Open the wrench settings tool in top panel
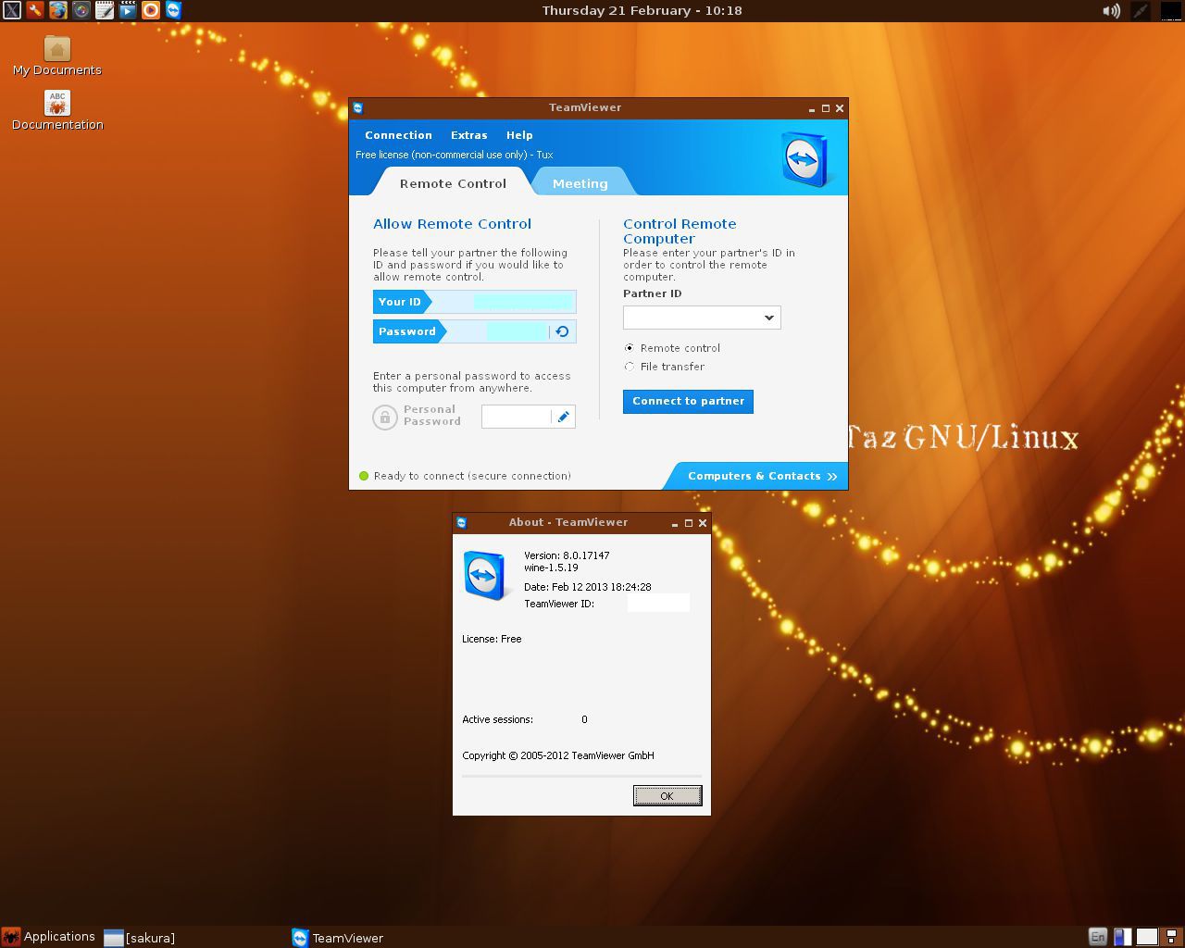1185x948 pixels. point(34,10)
